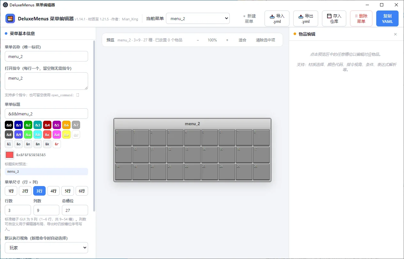Insert the &k obfuscated format code
The image size is (404, 259).
click(47, 144)
